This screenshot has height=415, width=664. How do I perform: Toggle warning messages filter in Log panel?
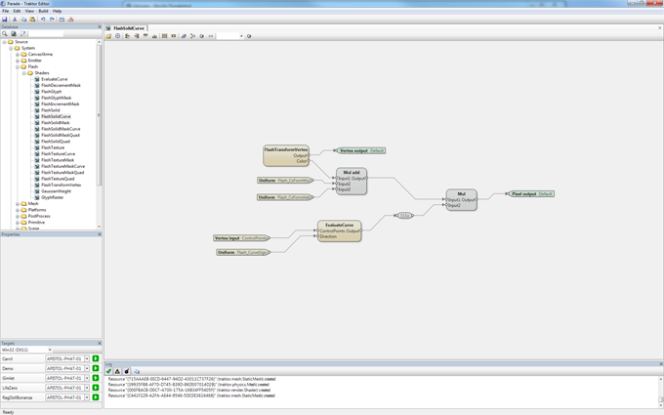[117, 371]
